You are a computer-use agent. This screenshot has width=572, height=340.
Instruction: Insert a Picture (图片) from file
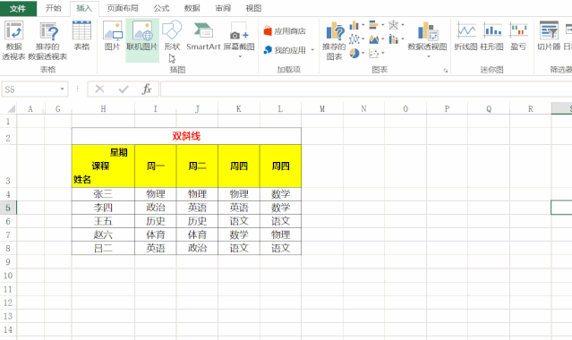(x=113, y=35)
